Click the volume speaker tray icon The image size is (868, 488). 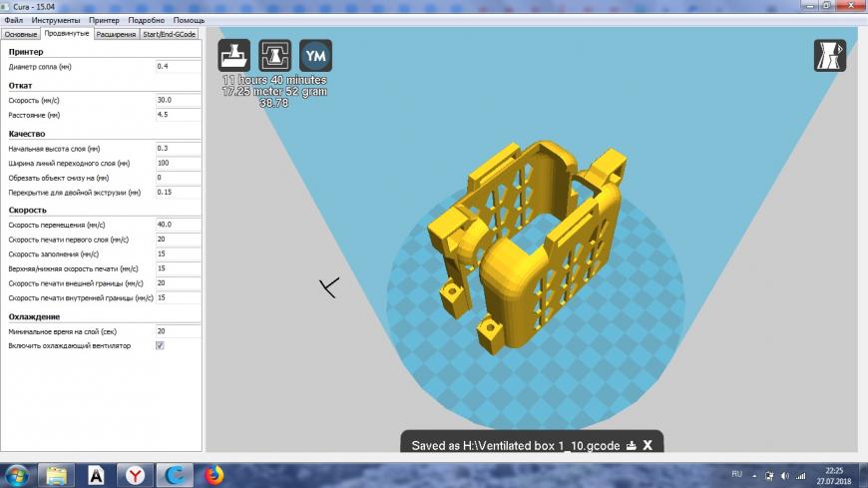[785, 476]
